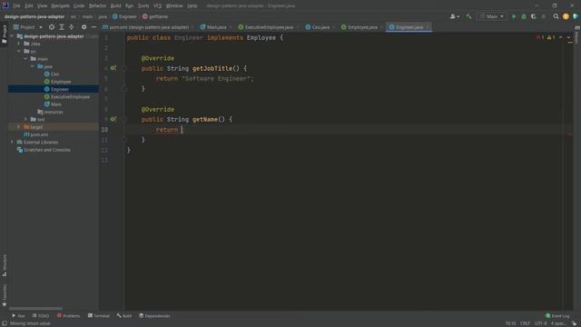581x327 pixels.
Task: Hide the Project panel with minus icon
Action: 94,27
